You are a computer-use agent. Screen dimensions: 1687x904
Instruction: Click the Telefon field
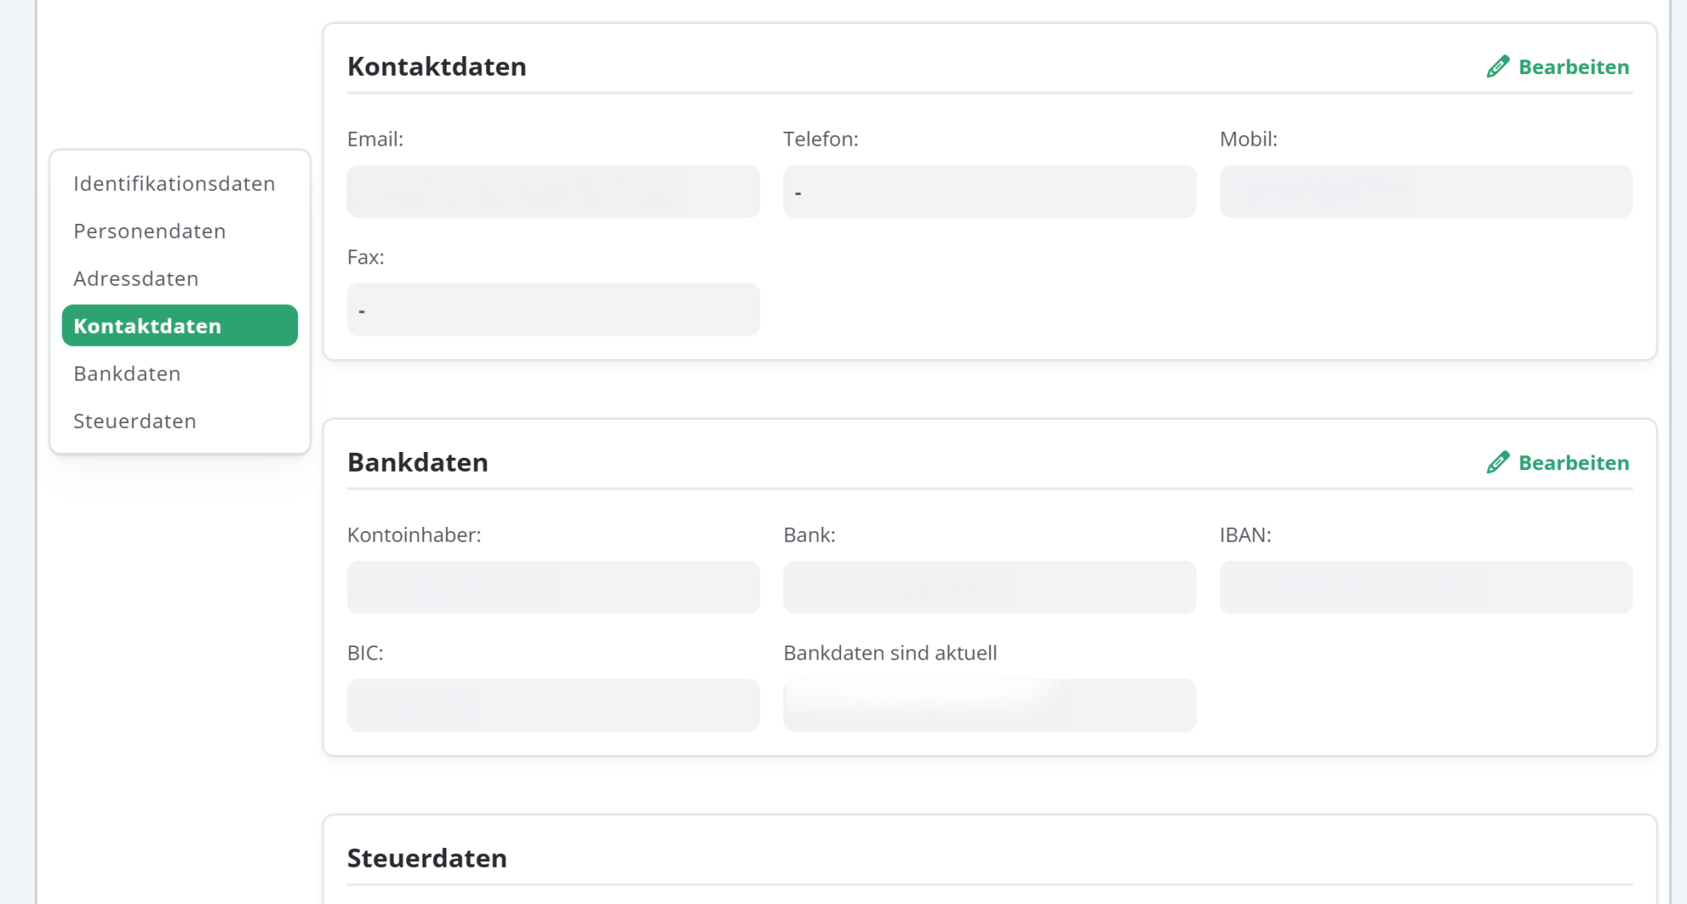(988, 192)
